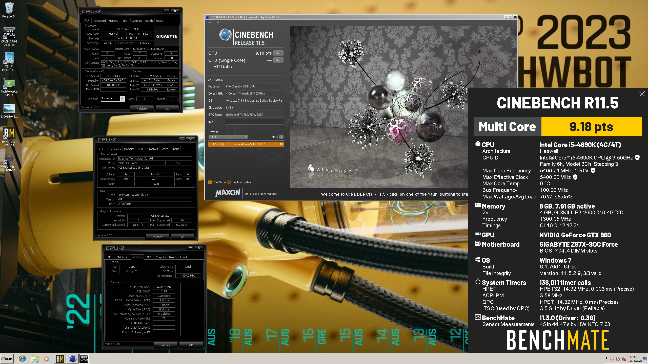This screenshot has height=364, width=648.
Task: Click the Cinebench Info input field
Action: 254,122
